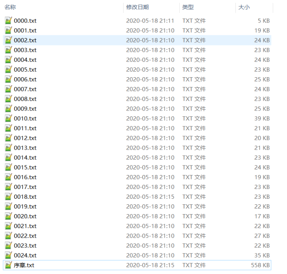
Task: Select the icon of 序章.txt
Action: click(9, 265)
